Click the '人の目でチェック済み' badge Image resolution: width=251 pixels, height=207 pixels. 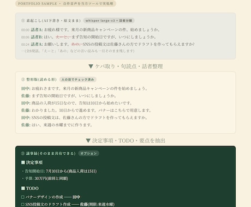tap(77, 80)
